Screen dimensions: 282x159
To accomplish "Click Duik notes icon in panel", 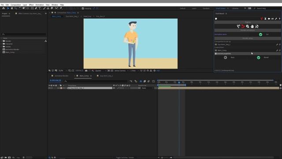I will pyautogui.click(x=216, y=19).
